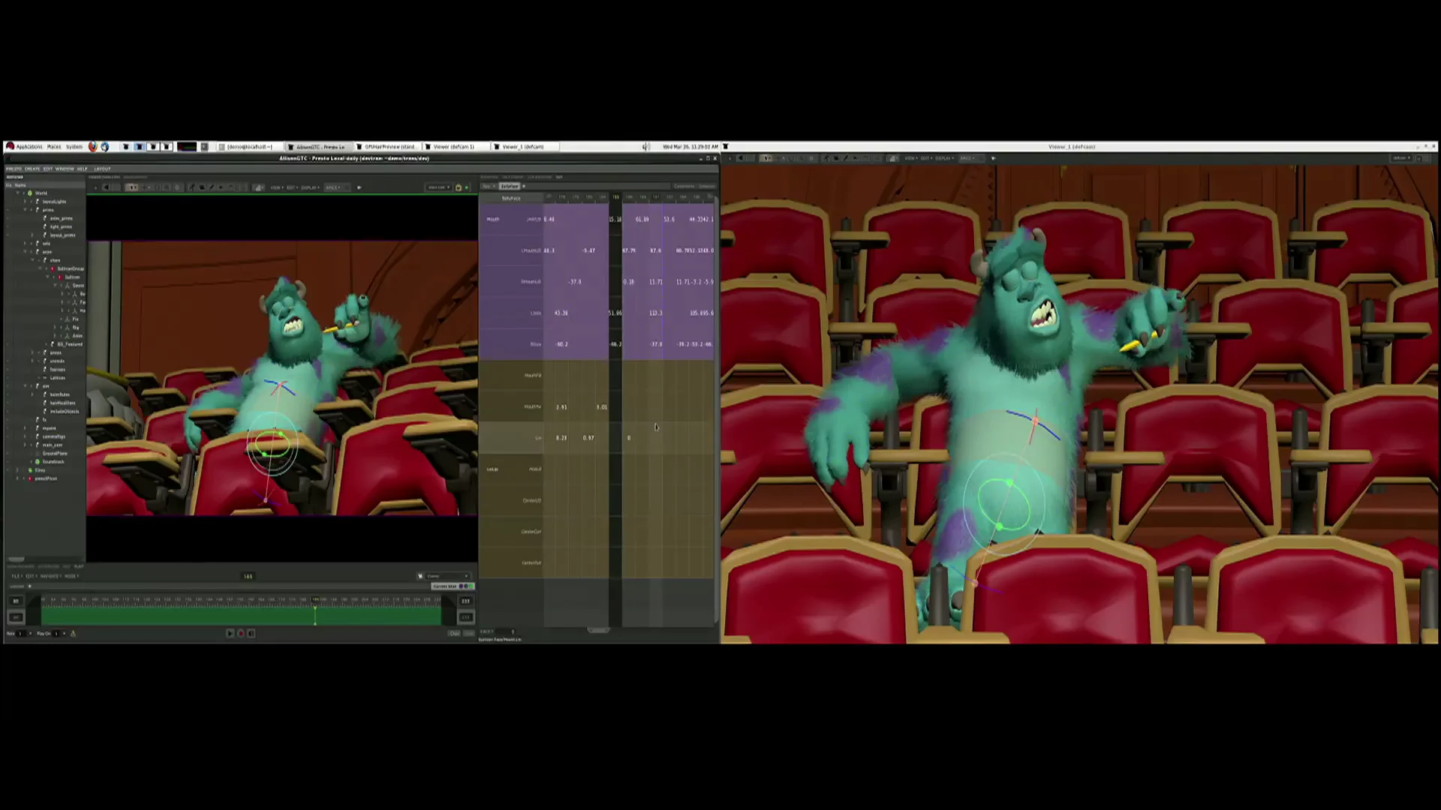The width and height of the screenshot is (1441, 810).
Task: Click the Play button in timeline
Action: [230, 633]
